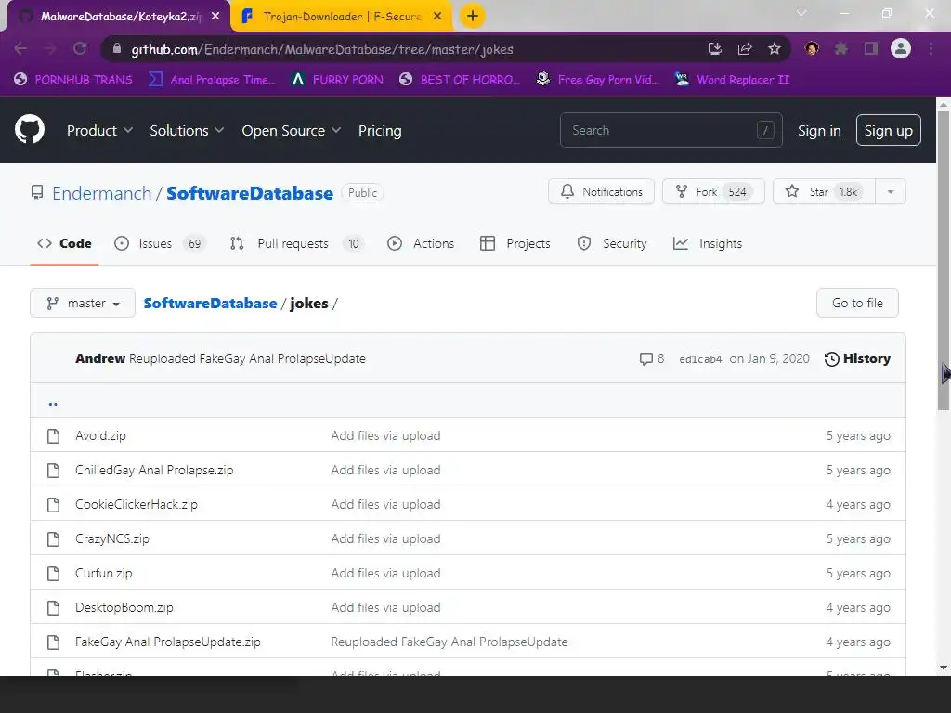Close the Trojan-Downloader F-Secure tab
The image size is (951, 713).
tap(437, 17)
